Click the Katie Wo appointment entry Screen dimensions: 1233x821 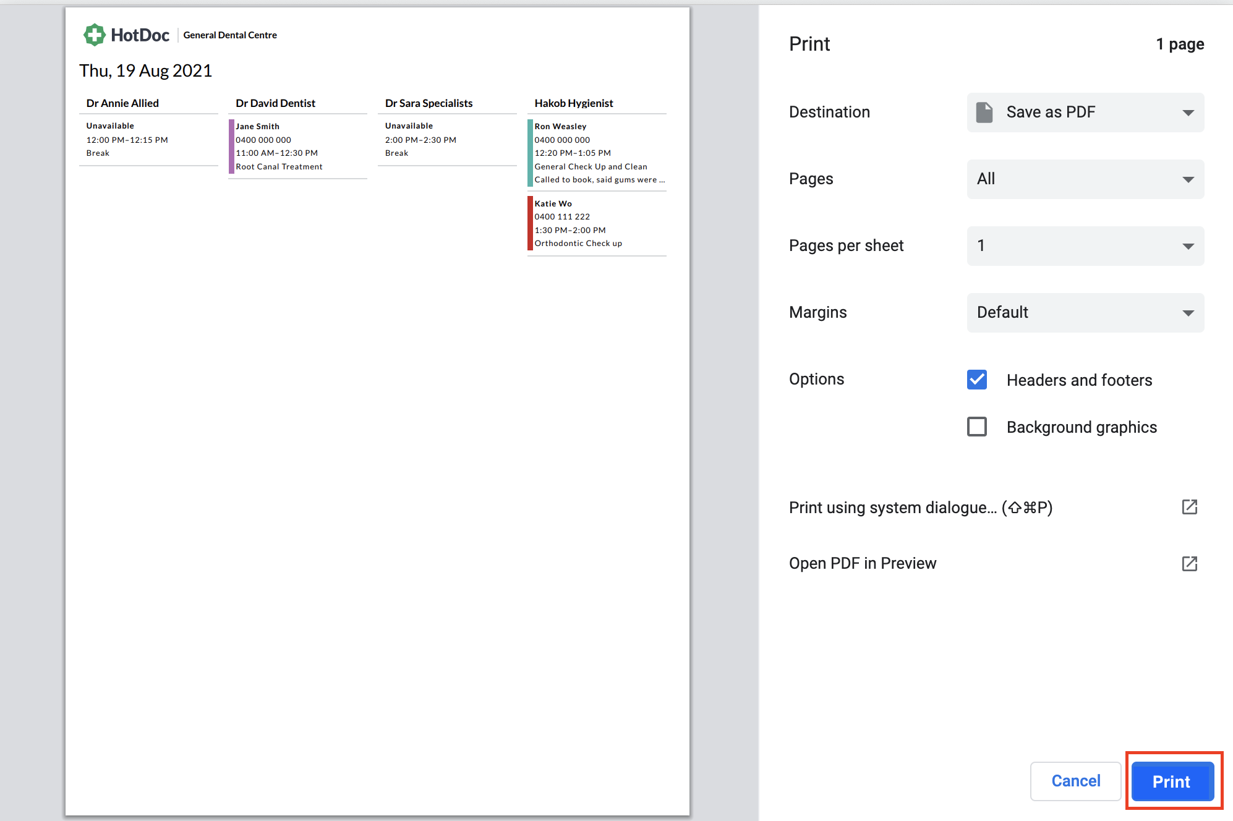[x=597, y=223]
